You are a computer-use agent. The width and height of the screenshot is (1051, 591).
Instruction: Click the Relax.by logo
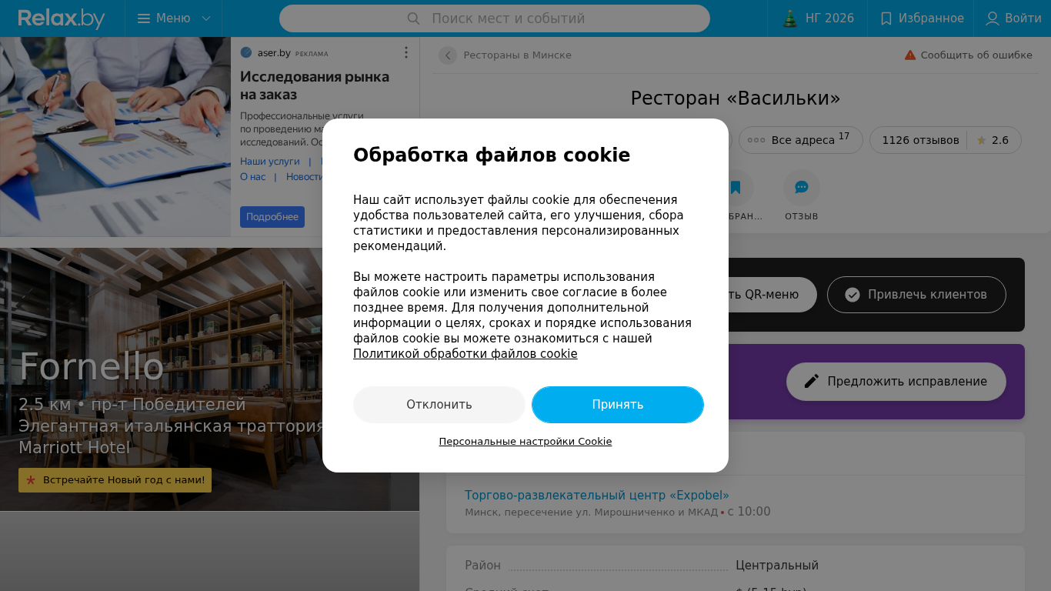62,18
